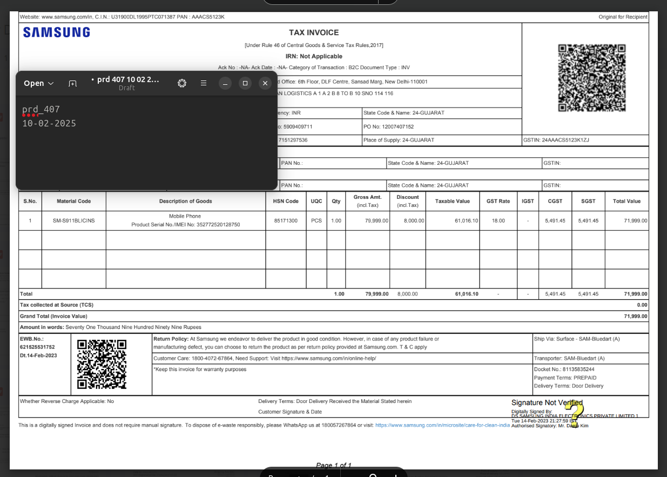Open the care-for-clean-india Samsung link
The height and width of the screenshot is (477, 667).
point(442,425)
